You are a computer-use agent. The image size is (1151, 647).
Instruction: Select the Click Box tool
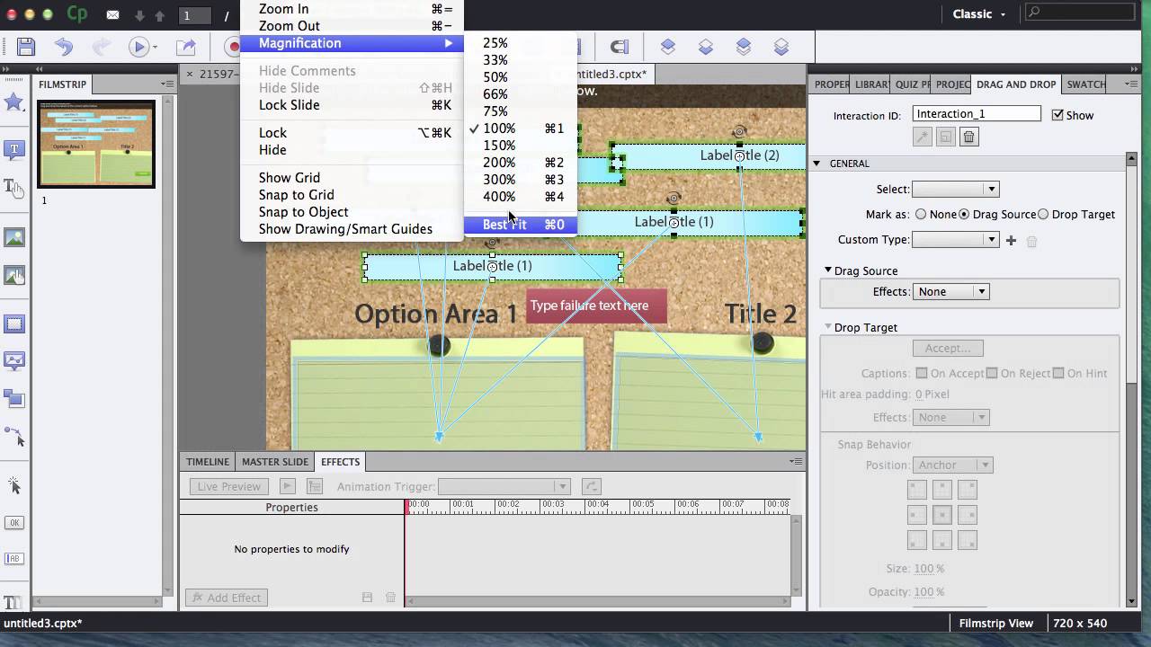click(14, 485)
